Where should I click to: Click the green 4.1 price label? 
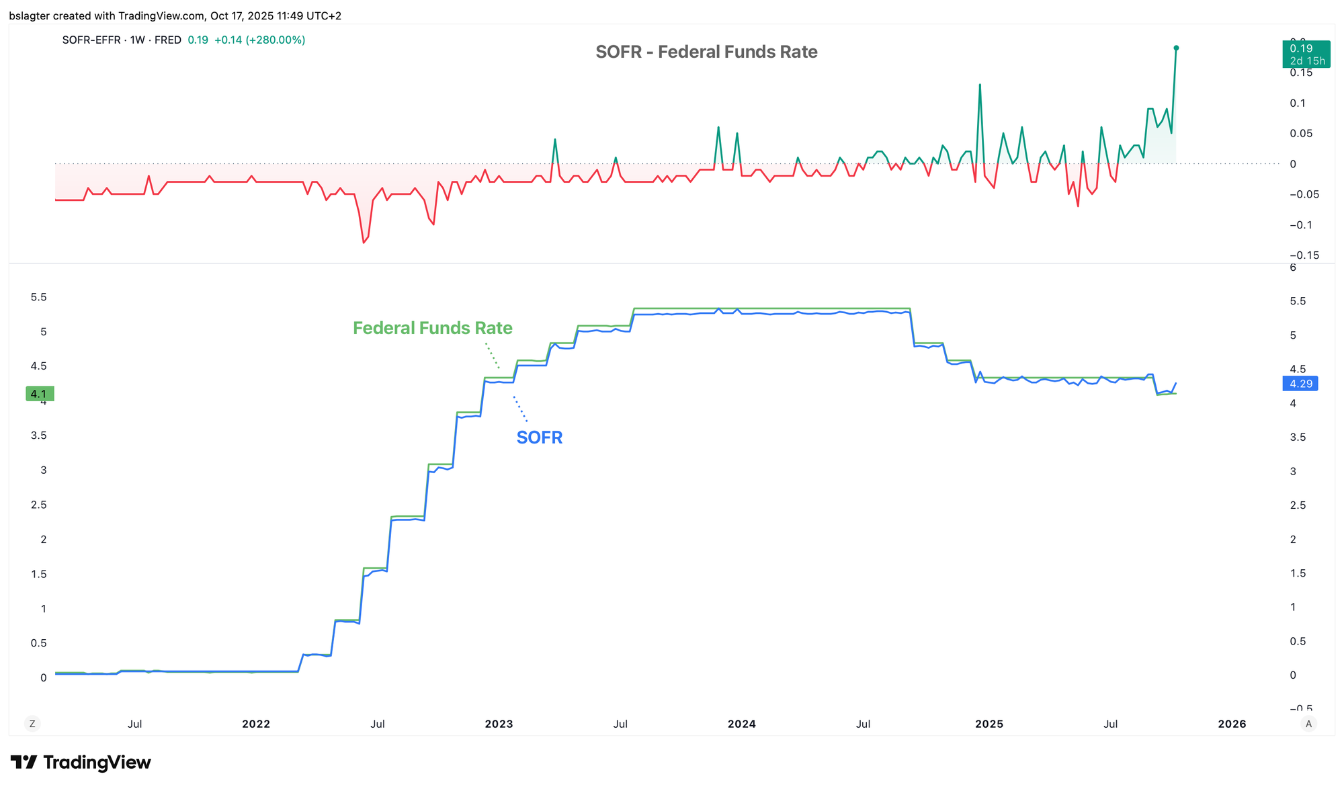[x=39, y=394]
